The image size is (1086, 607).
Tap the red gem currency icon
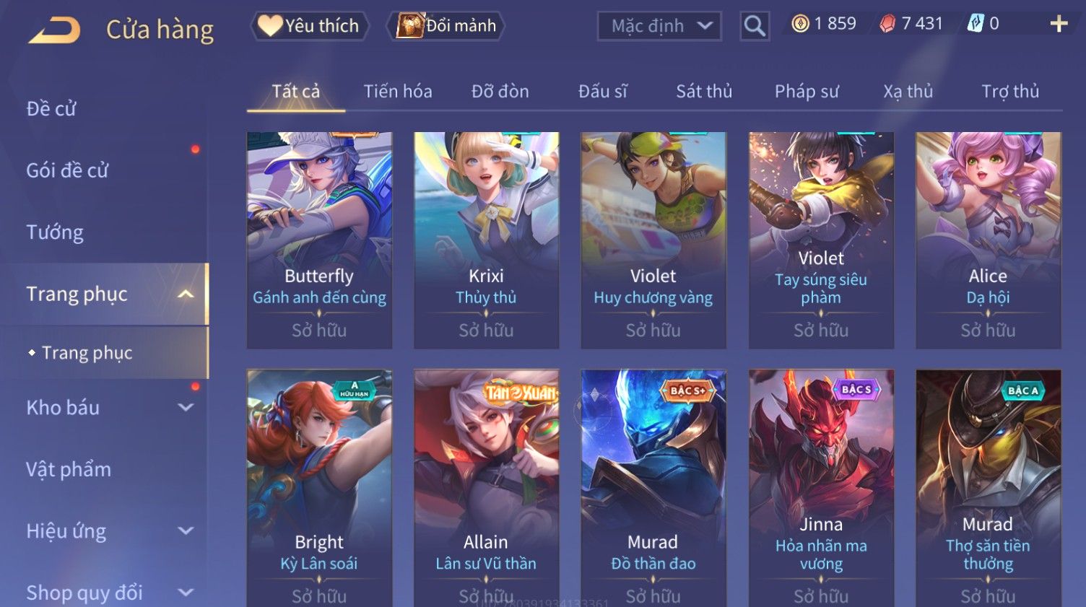click(x=887, y=24)
